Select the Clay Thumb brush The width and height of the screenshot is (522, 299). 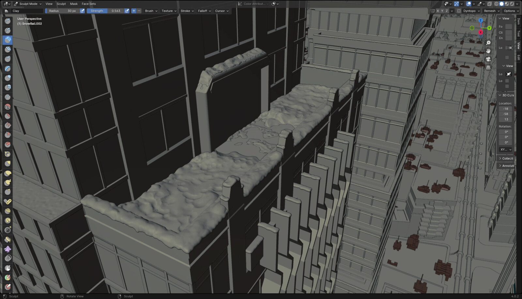coord(8,59)
